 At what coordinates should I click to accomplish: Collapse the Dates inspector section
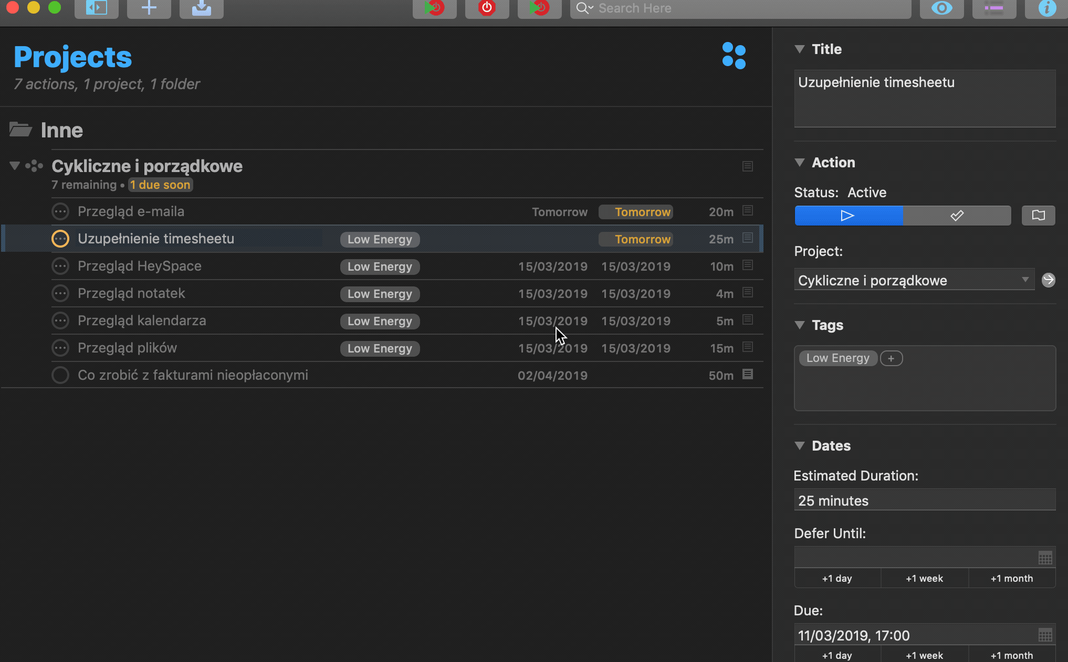800,446
